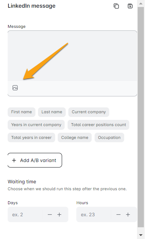Insert the First name variable tag
Image resolution: width=145 pixels, height=239 pixels.
pos(22,112)
